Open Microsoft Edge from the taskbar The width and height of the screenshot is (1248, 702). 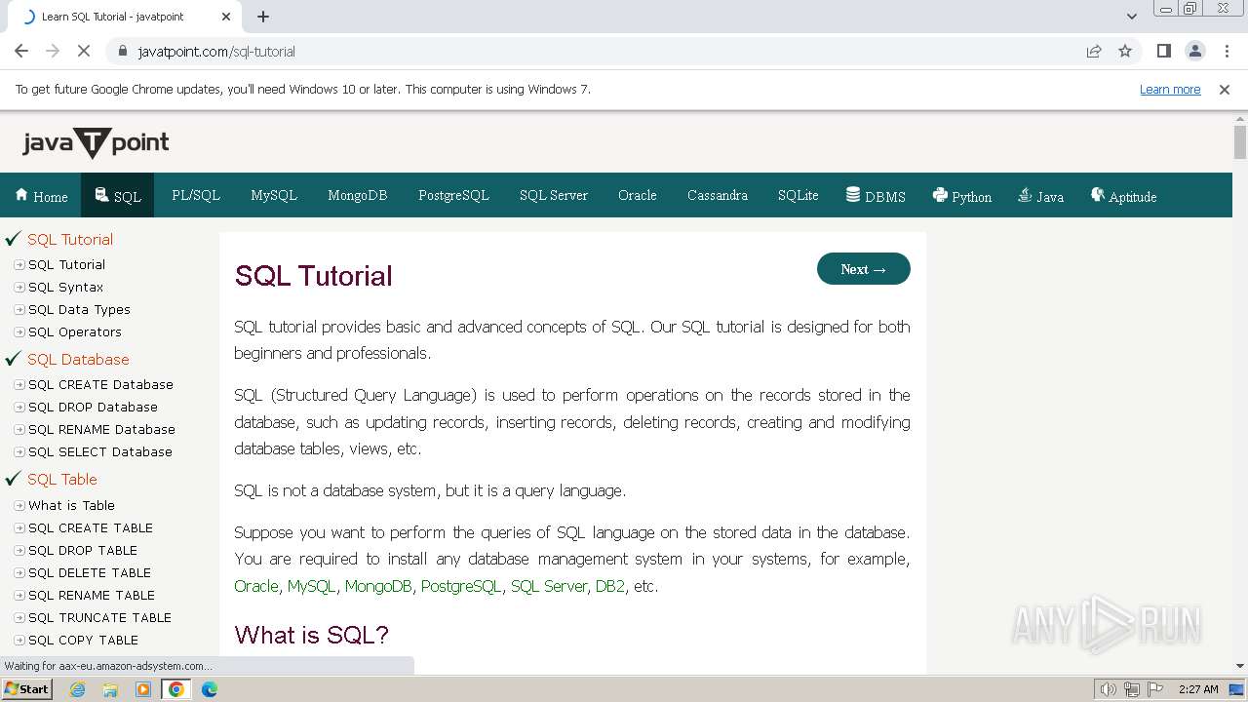click(x=210, y=689)
